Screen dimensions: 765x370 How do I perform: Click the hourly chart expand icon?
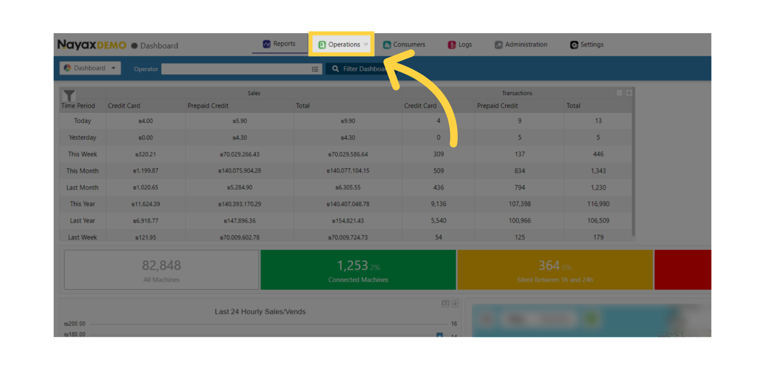[x=445, y=304]
